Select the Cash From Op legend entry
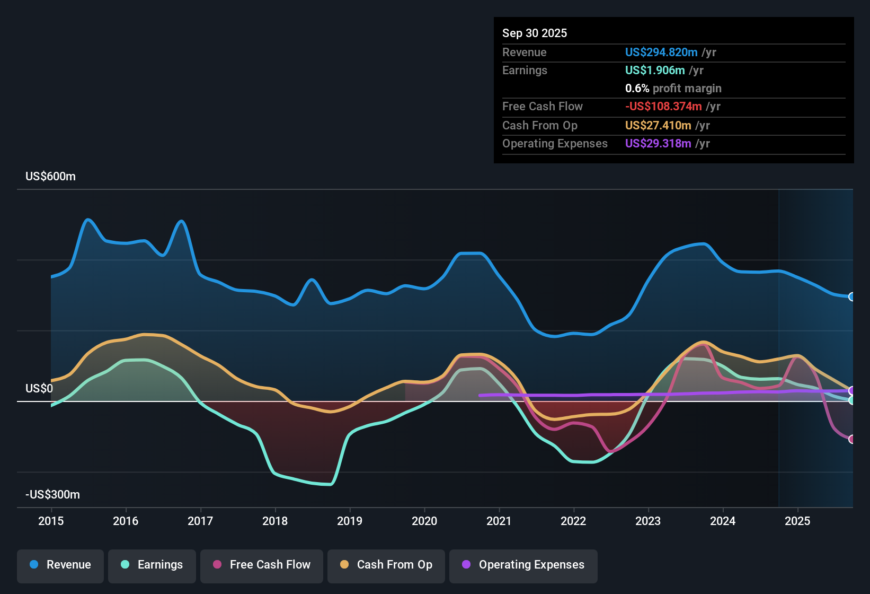 click(x=386, y=565)
